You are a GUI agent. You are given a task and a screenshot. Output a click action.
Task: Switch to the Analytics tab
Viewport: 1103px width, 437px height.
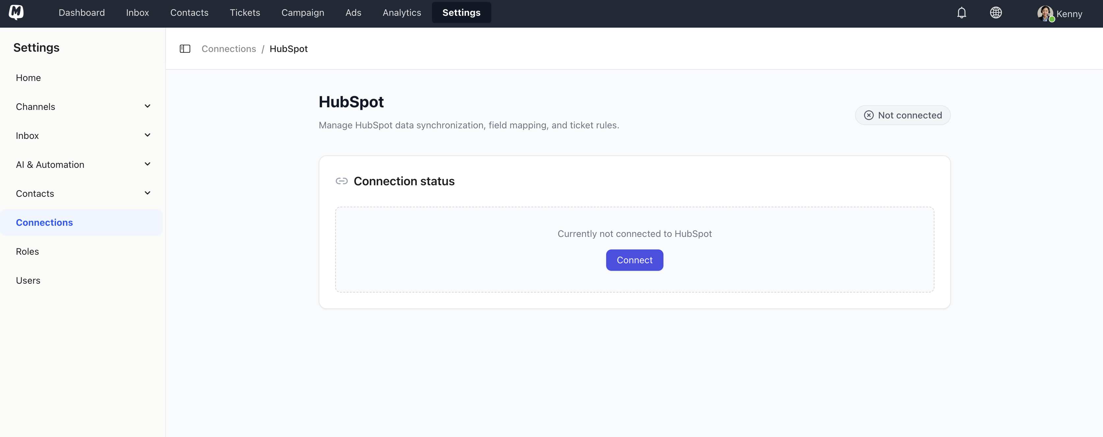tap(402, 13)
